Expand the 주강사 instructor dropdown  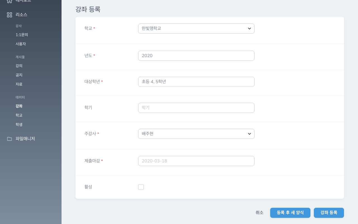[196, 134]
